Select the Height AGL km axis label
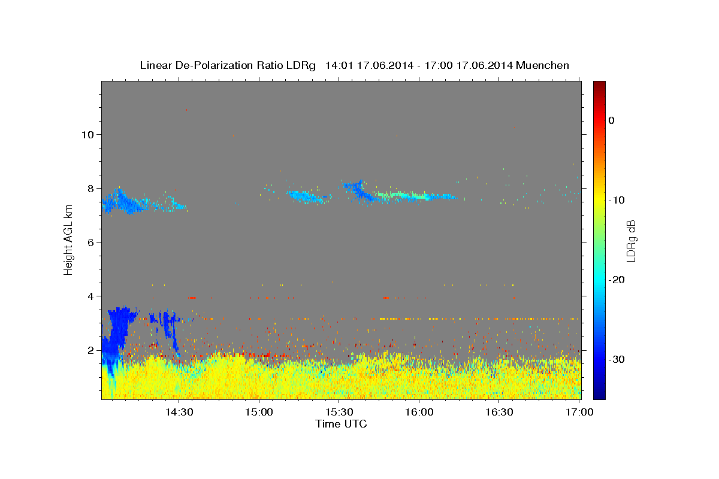The width and height of the screenshot is (719, 479). (x=69, y=239)
